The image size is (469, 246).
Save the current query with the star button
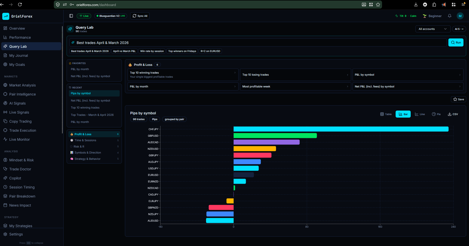pos(458,99)
